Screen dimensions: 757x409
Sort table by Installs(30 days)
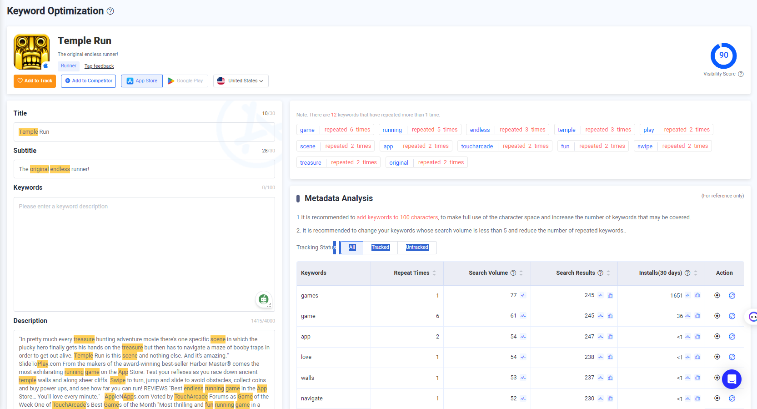pos(696,273)
